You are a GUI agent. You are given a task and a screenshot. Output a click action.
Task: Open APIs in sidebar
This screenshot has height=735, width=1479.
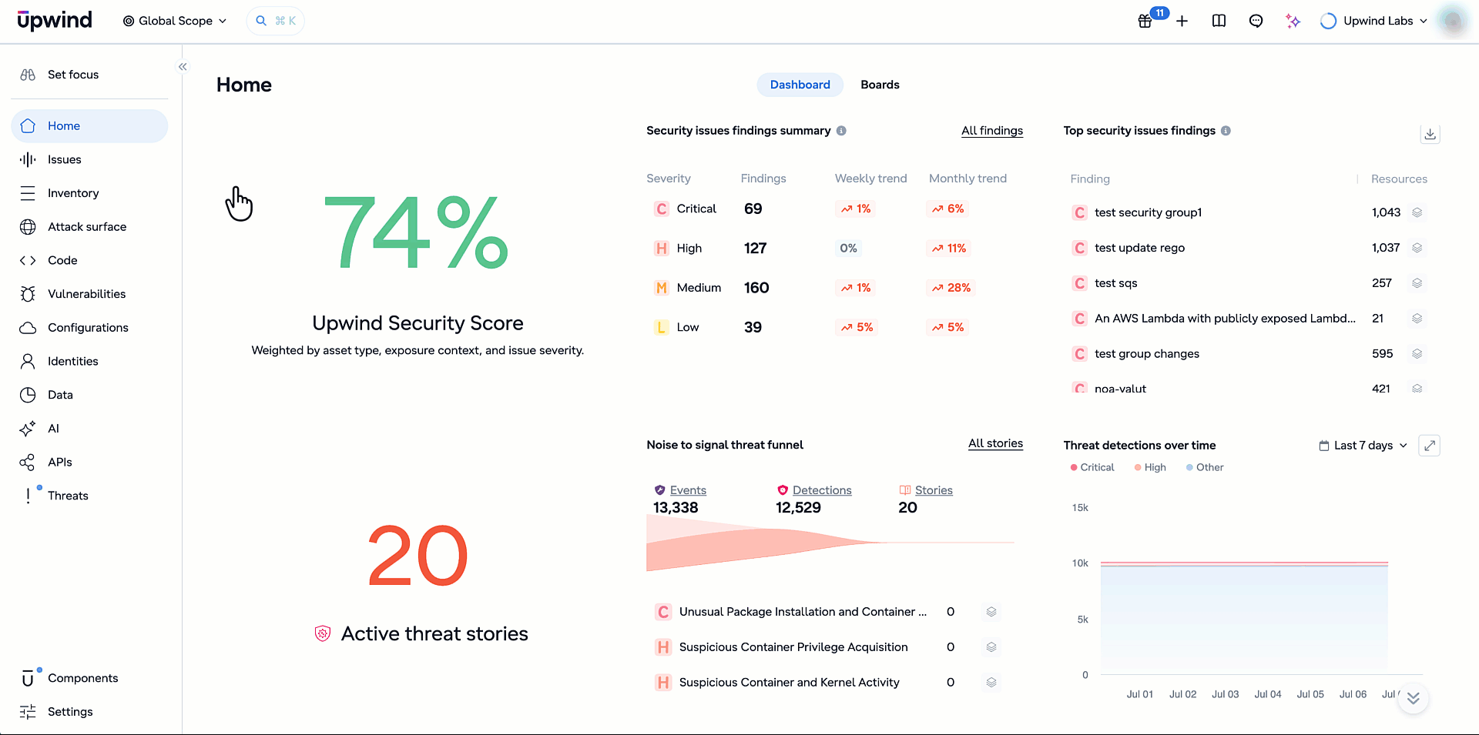point(90,462)
